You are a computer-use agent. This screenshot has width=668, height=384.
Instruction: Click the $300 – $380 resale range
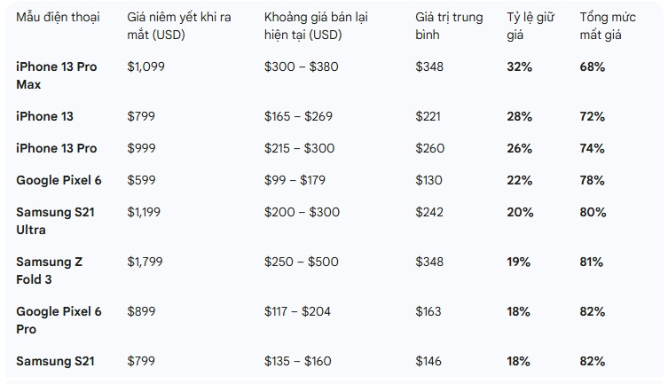(x=301, y=67)
